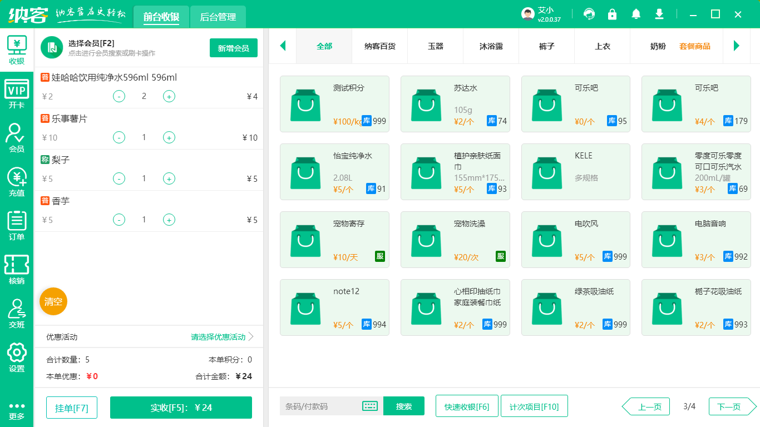The height and width of the screenshot is (427, 760).
Task: Add 栀子花吸油纸 product to cart
Action: (x=697, y=307)
